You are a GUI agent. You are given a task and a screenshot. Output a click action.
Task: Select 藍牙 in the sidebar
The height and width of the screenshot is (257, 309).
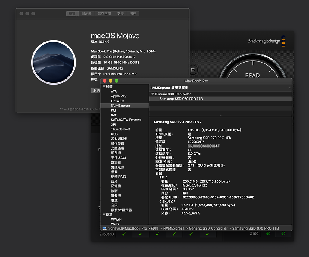[x=114, y=181]
